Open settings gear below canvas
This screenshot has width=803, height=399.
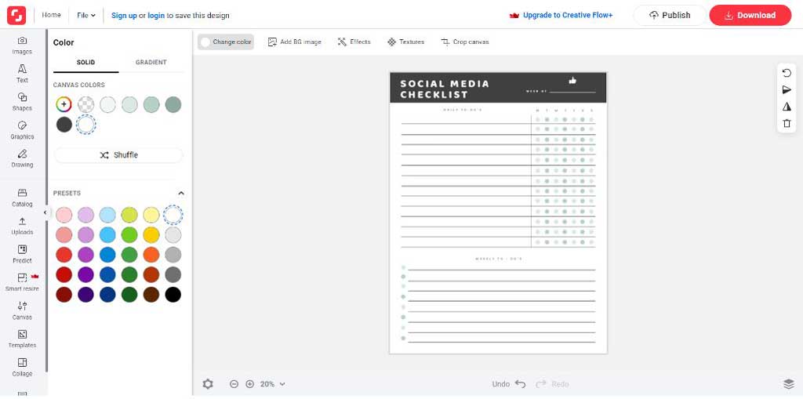point(208,384)
